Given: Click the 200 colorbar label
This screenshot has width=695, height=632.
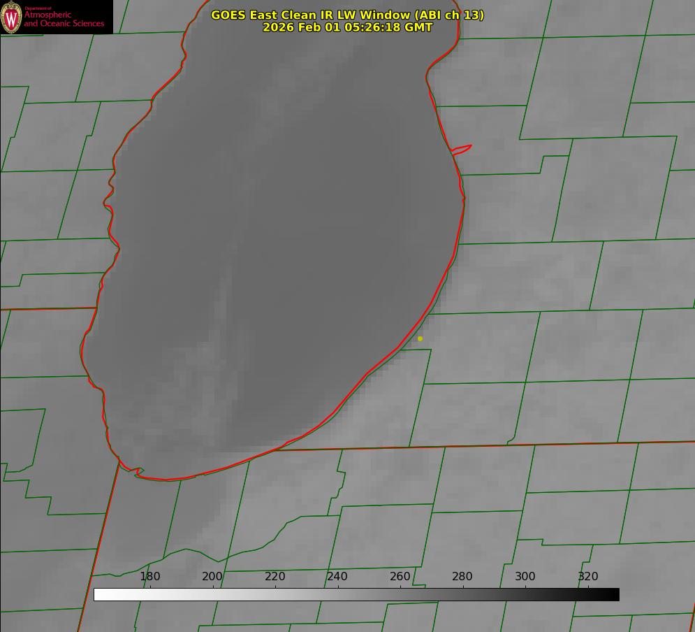Looking at the screenshot, I should [x=212, y=576].
